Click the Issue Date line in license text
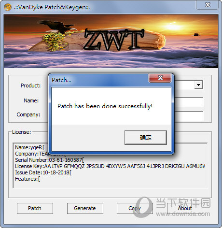 43,172
